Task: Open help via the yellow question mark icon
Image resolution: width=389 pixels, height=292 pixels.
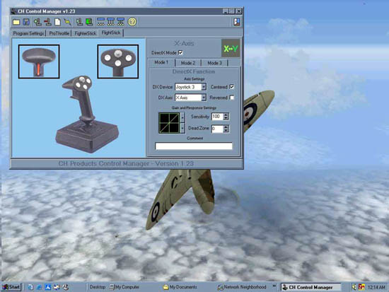Action: pyautogui.click(x=132, y=22)
